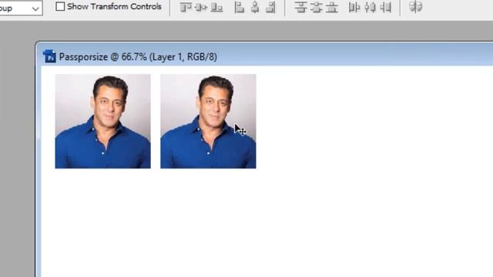The width and height of the screenshot is (493, 277).
Task: Click the Photoshop document icon in title bar
Action: click(49, 56)
